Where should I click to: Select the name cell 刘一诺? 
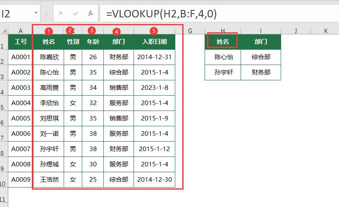(x=49, y=134)
